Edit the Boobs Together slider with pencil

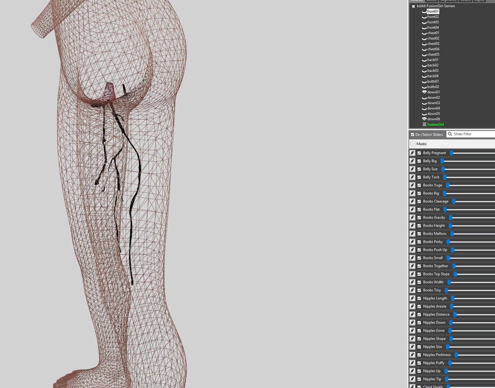412,266
